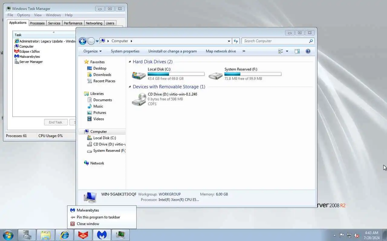The height and width of the screenshot is (241, 387).
Task: Select the CD Drive (D:) virtio-win icon
Action: pyautogui.click(x=139, y=99)
